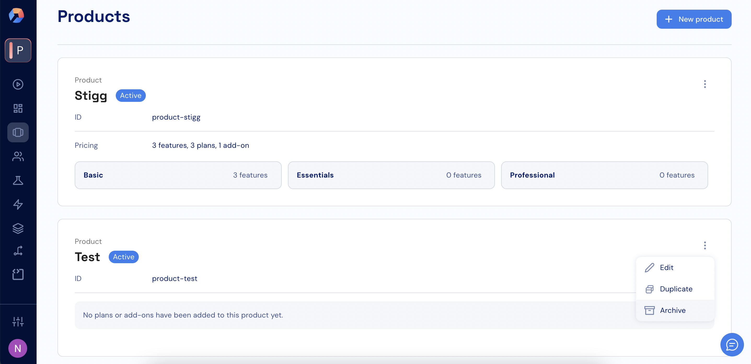Screen dimensions: 751x364
Task: Click the code snippet box icon
Action: [18, 274]
